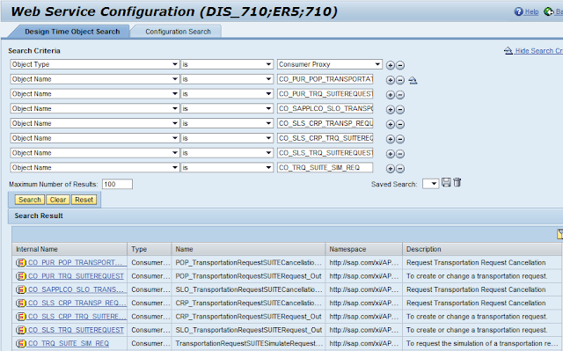563x351 pixels.
Task: Click proxy icon beside CO_SLS_TRQ_SUITEREQUEST result
Action: [21, 330]
